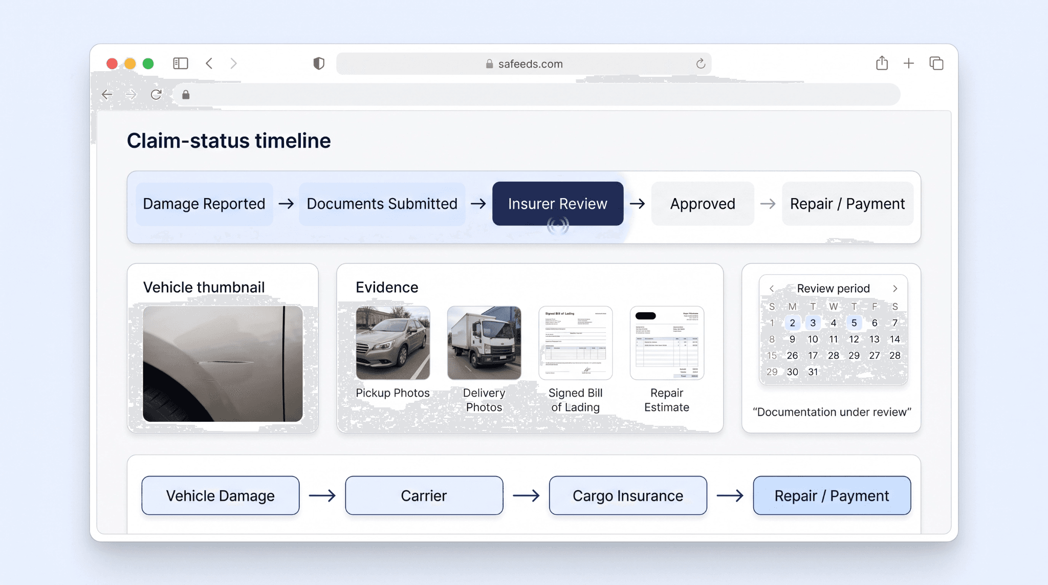The image size is (1048, 585).
Task: Open the privacy shield icon
Action: [319, 63]
